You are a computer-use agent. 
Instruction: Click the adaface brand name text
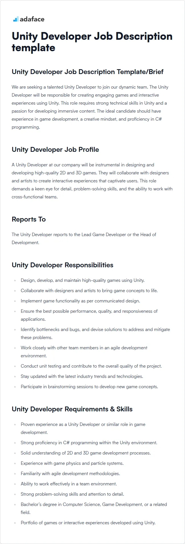click(x=32, y=19)
